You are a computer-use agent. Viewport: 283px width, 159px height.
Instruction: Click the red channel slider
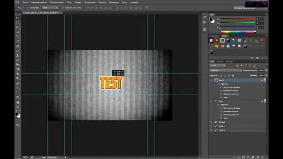[237, 19]
